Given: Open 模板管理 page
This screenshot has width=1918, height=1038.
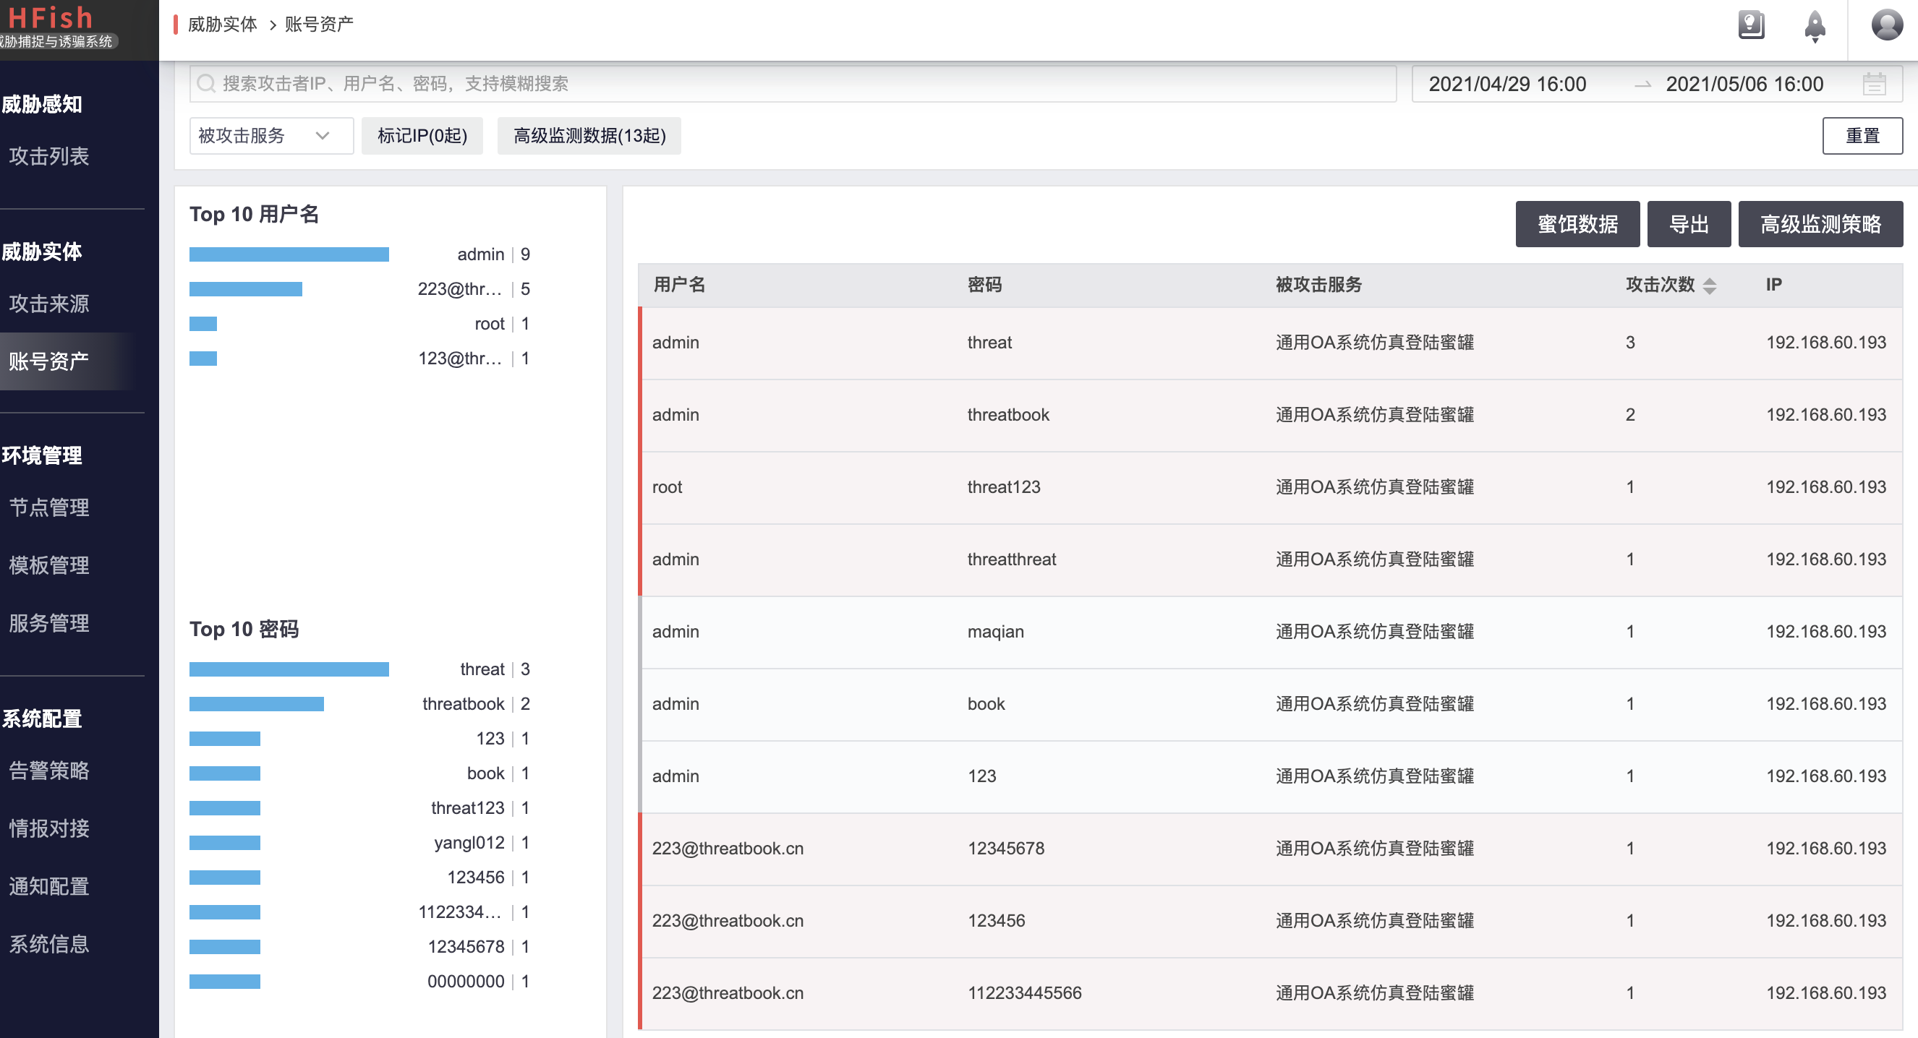Looking at the screenshot, I should click(x=49, y=565).
